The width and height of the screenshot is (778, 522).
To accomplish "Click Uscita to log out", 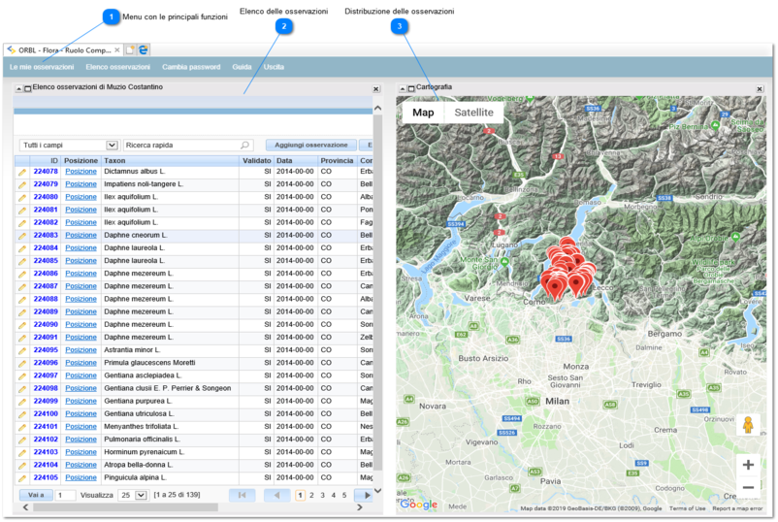I will click(x=274, y=67).
